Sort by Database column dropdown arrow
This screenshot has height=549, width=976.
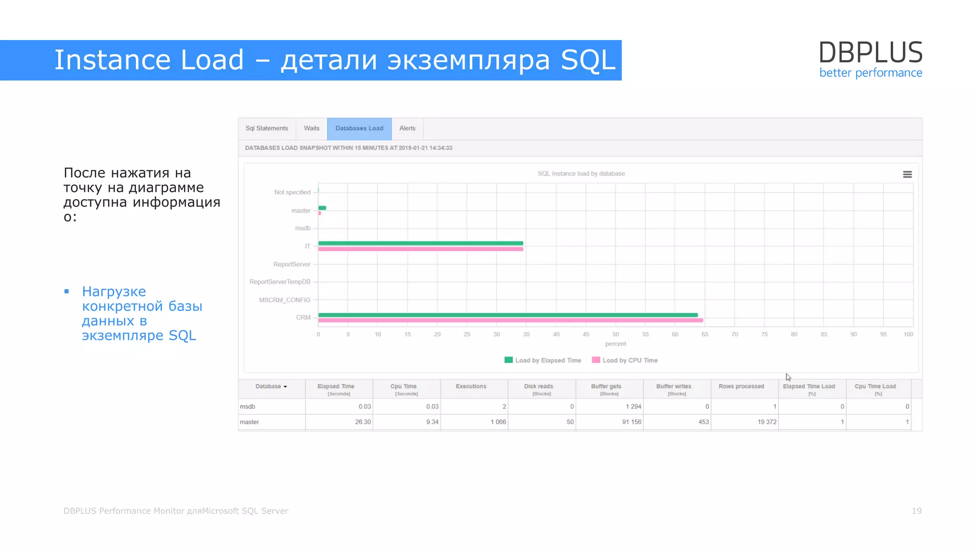[285, 386]
